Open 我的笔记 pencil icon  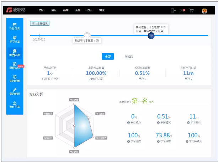tap(15, 91)
